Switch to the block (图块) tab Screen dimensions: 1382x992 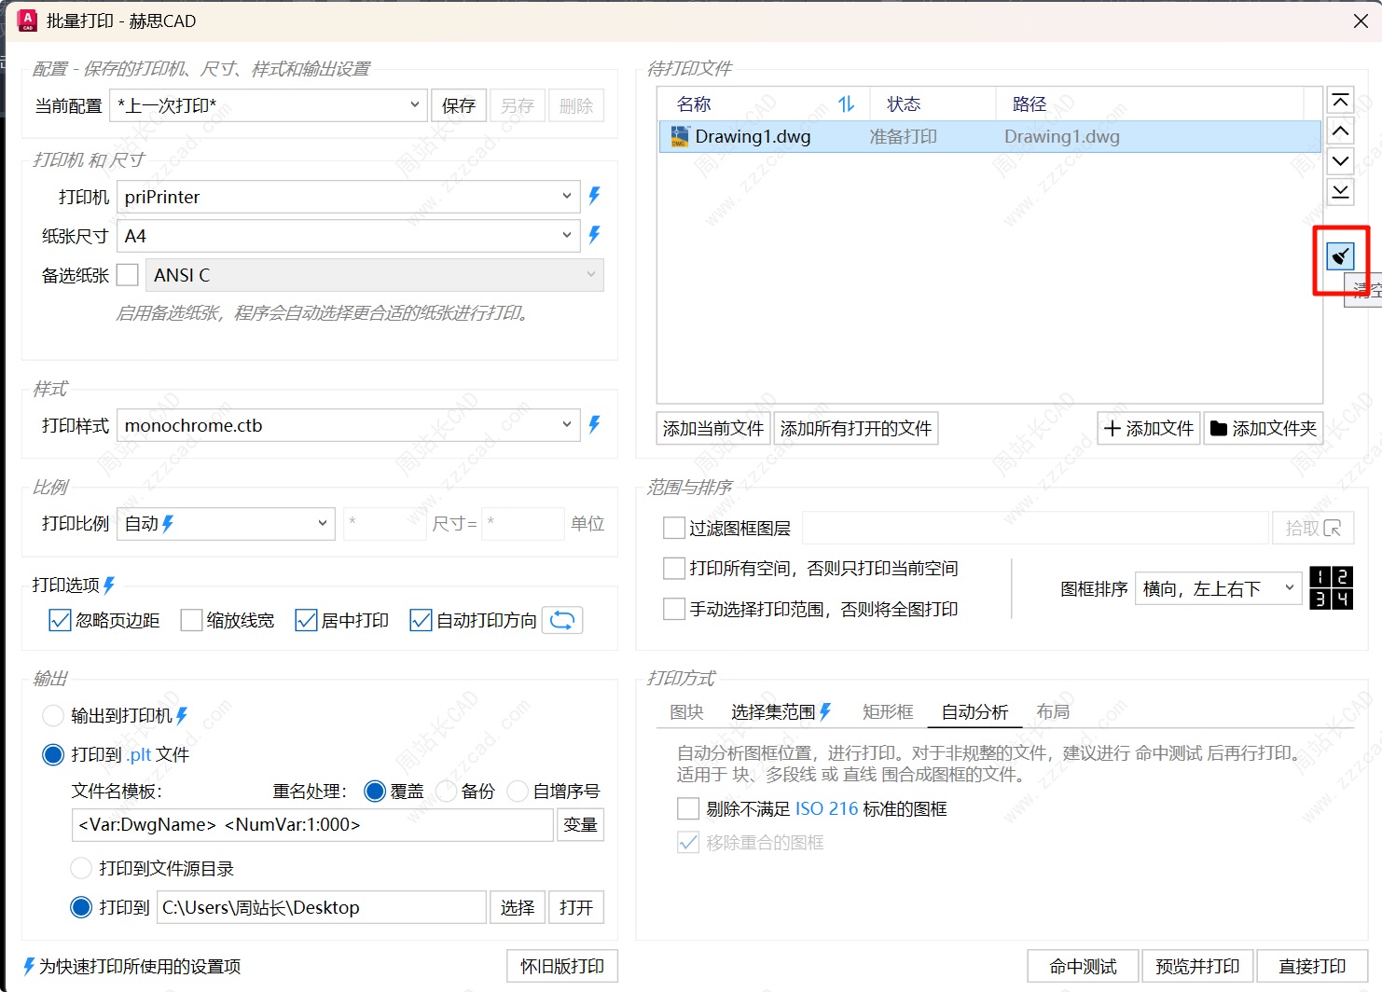pyautogui.click(x=686, y=712)
